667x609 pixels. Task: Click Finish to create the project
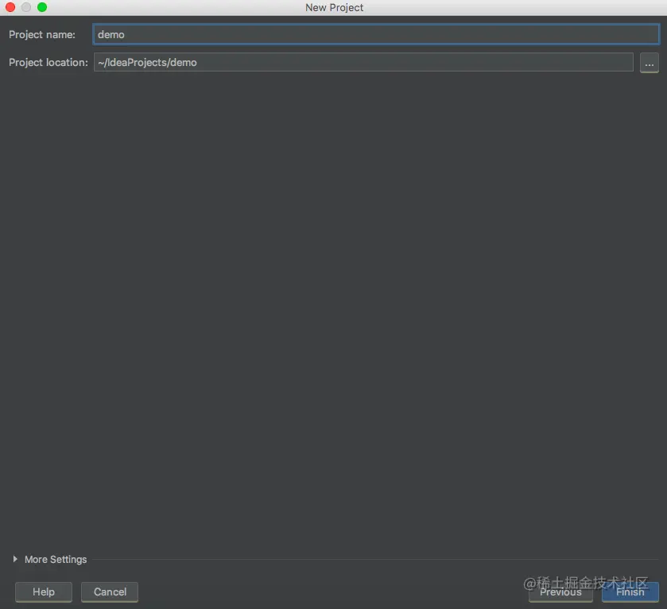pos(630,592)
